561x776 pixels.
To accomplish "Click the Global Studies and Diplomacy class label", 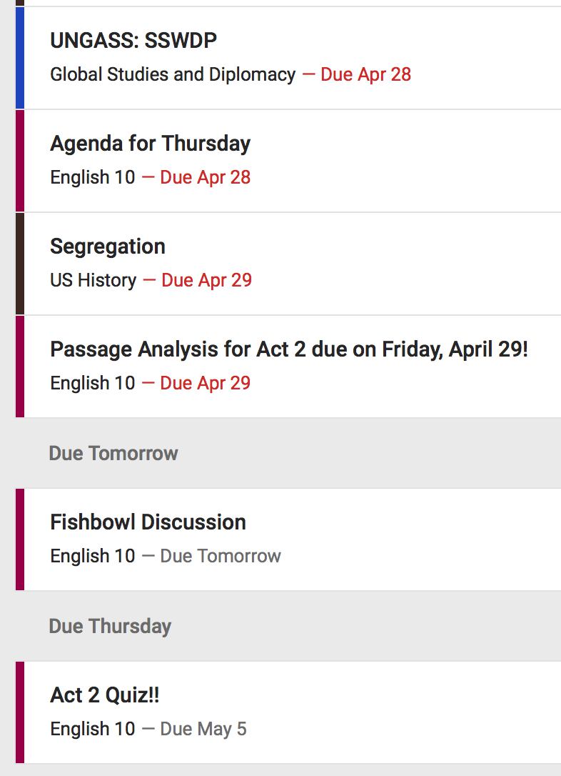I will click(172, 74).
